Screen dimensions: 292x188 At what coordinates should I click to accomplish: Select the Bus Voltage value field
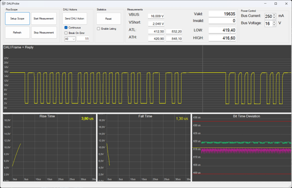tap(269, 24)
